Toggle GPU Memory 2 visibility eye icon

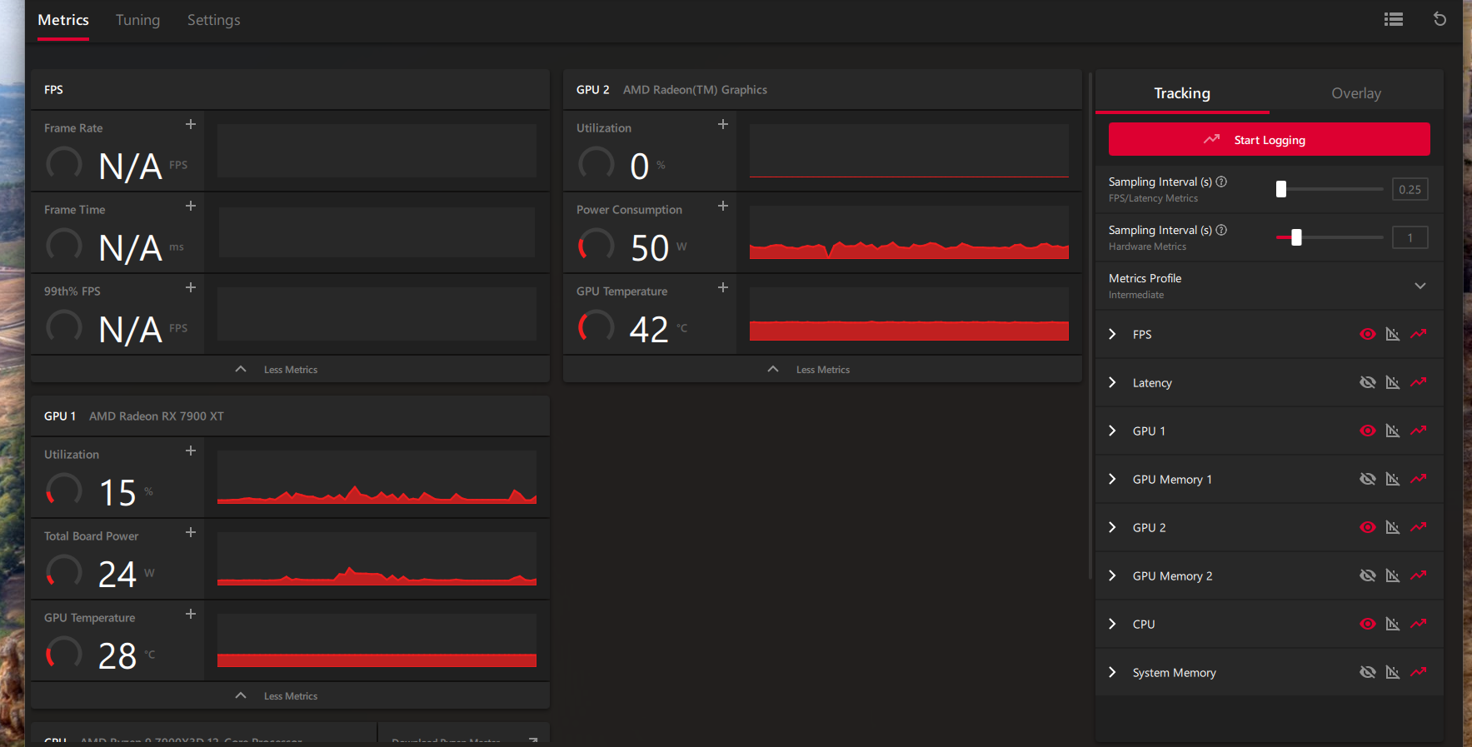1367,575
